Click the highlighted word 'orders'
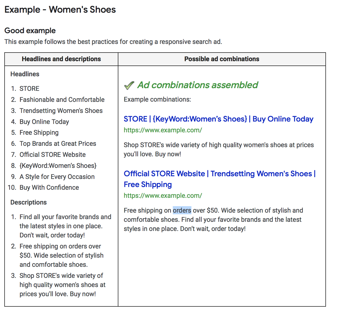 182,210
